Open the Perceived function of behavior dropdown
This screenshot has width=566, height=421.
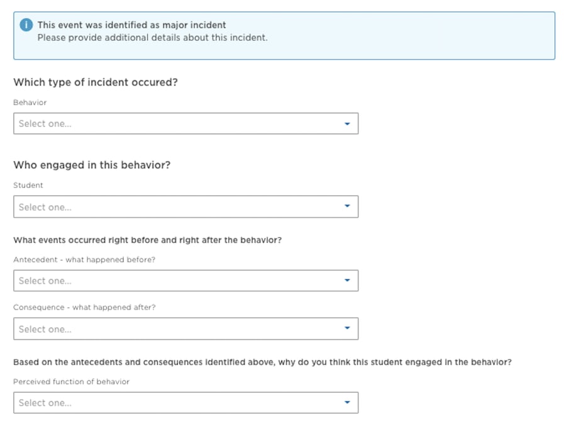click(186, 402)
